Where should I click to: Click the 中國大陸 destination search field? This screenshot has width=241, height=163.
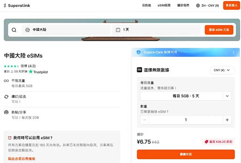click(x=66, y=30)
